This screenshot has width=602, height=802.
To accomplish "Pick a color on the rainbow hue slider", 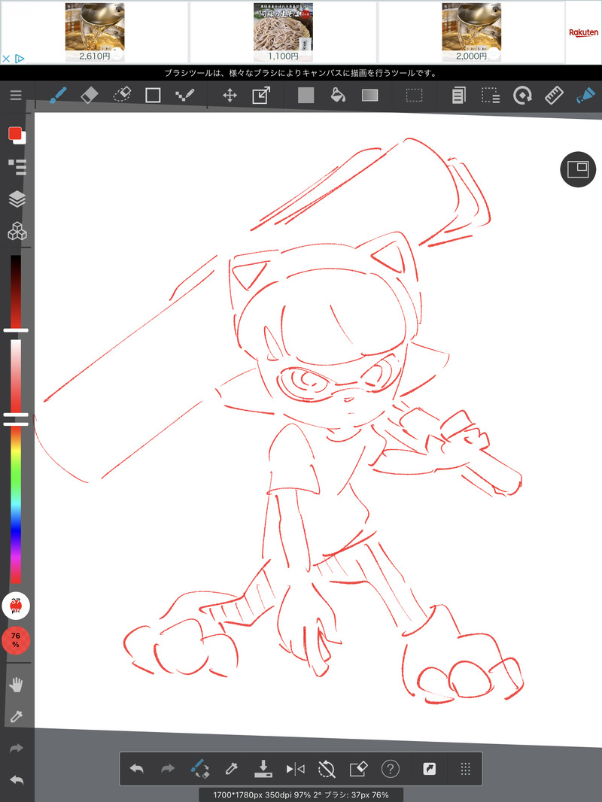I will tap(16, 505).
